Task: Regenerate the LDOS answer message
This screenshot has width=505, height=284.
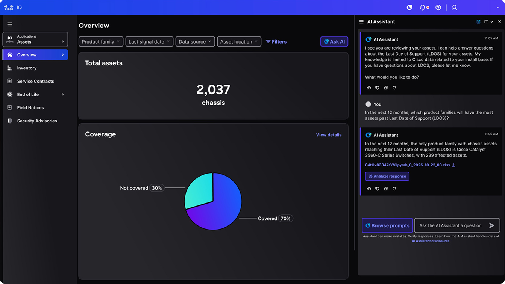Action: point(394,189)
